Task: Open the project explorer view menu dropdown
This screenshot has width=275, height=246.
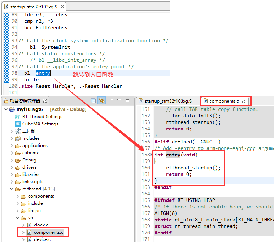Action: tap(112, 100)
